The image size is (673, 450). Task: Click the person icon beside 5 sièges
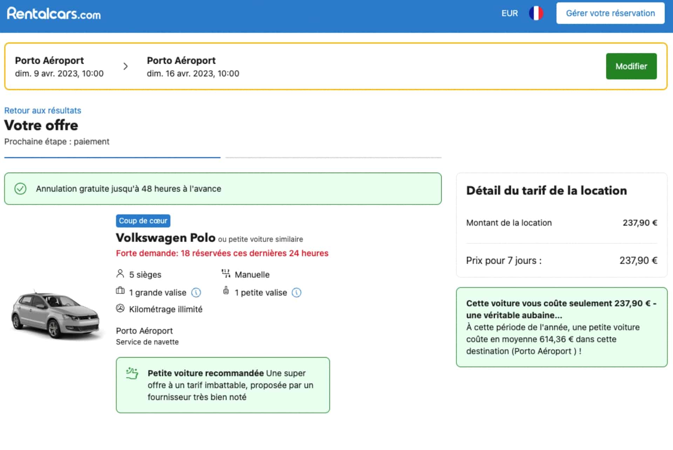pyautogui.click(x=120, y=274)
